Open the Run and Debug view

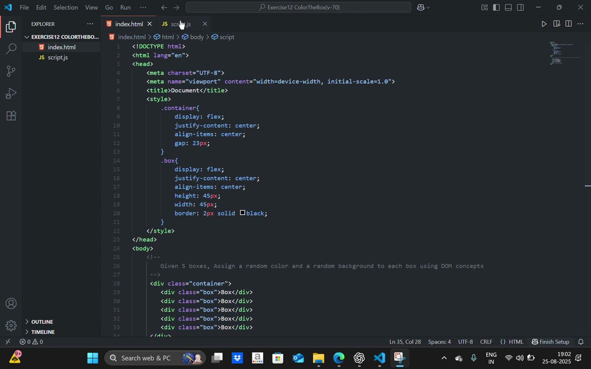tap(11, 93)
